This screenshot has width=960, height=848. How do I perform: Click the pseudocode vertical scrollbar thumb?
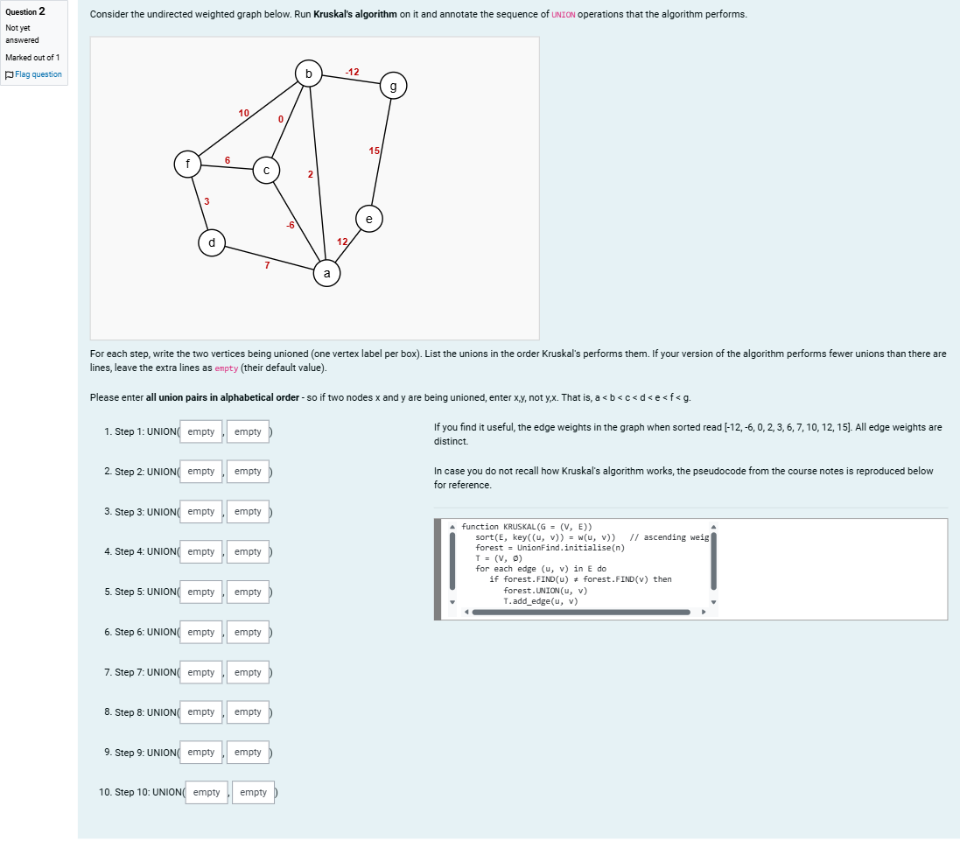[x=713, y=561]
